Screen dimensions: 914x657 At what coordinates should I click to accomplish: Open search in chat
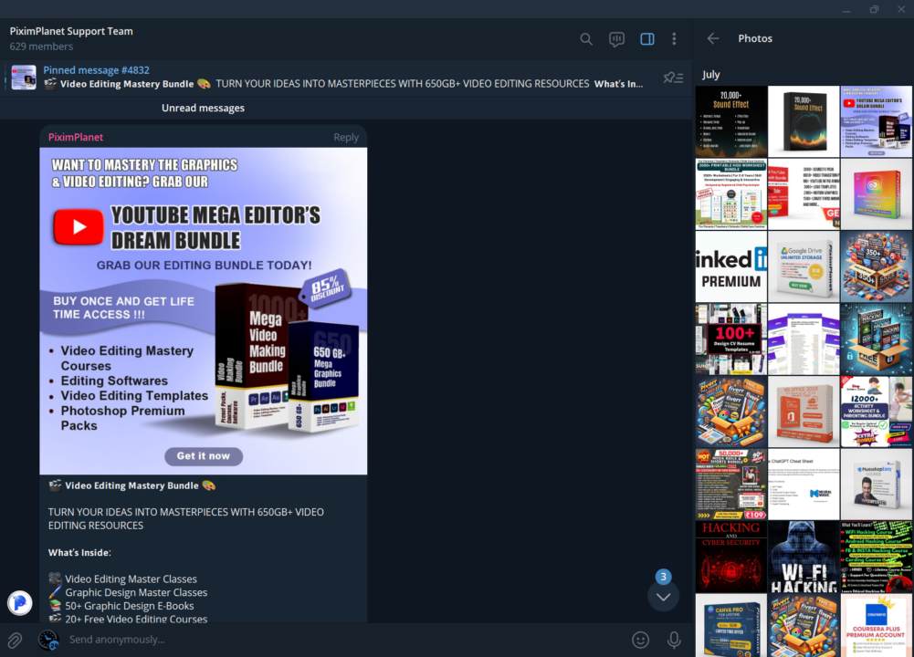pyautogui.click(x=586, y=39)
